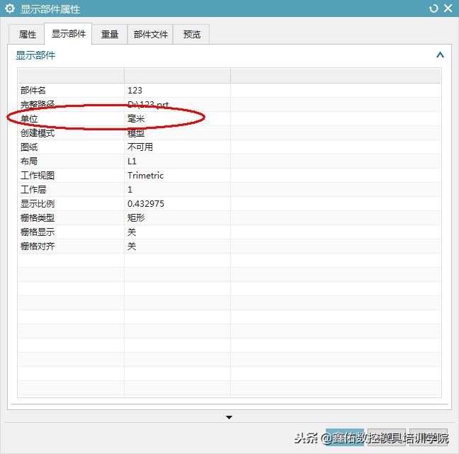Select the 显示部件 tab

click(x=69, y=34)
